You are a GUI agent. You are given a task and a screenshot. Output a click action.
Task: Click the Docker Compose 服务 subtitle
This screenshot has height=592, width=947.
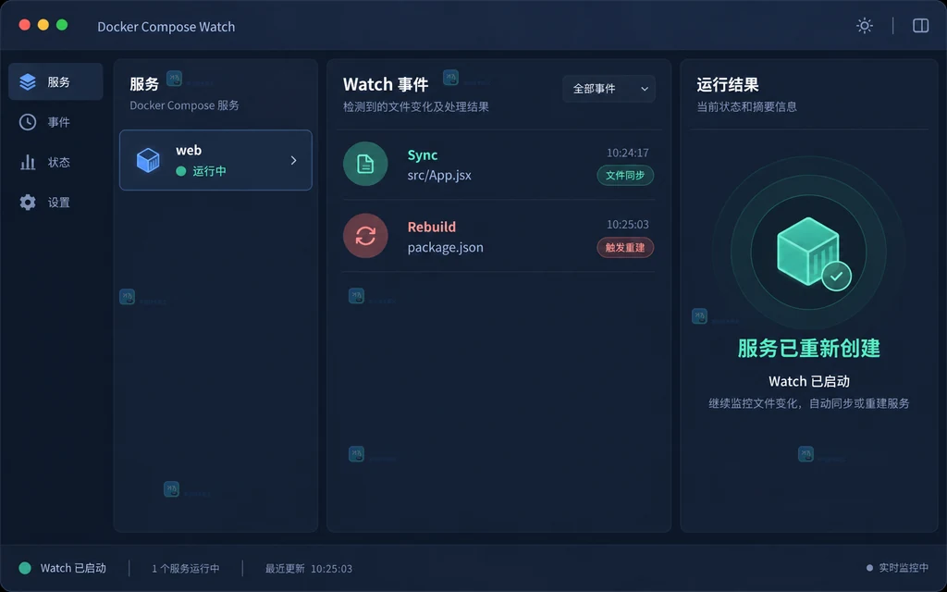point(184,105)
